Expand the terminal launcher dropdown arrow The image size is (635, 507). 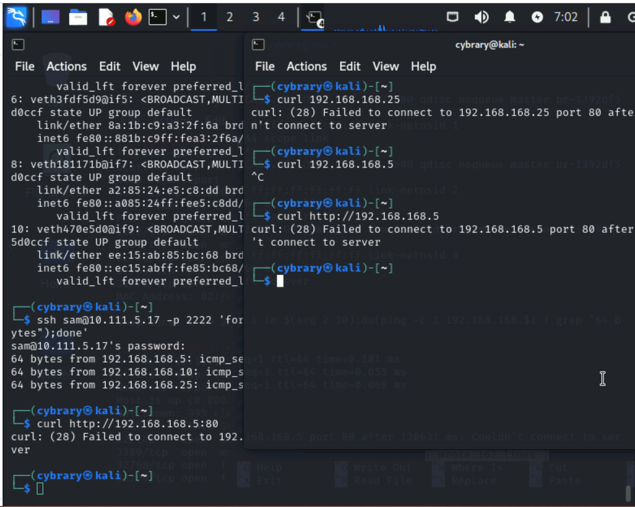pos(176,17)
